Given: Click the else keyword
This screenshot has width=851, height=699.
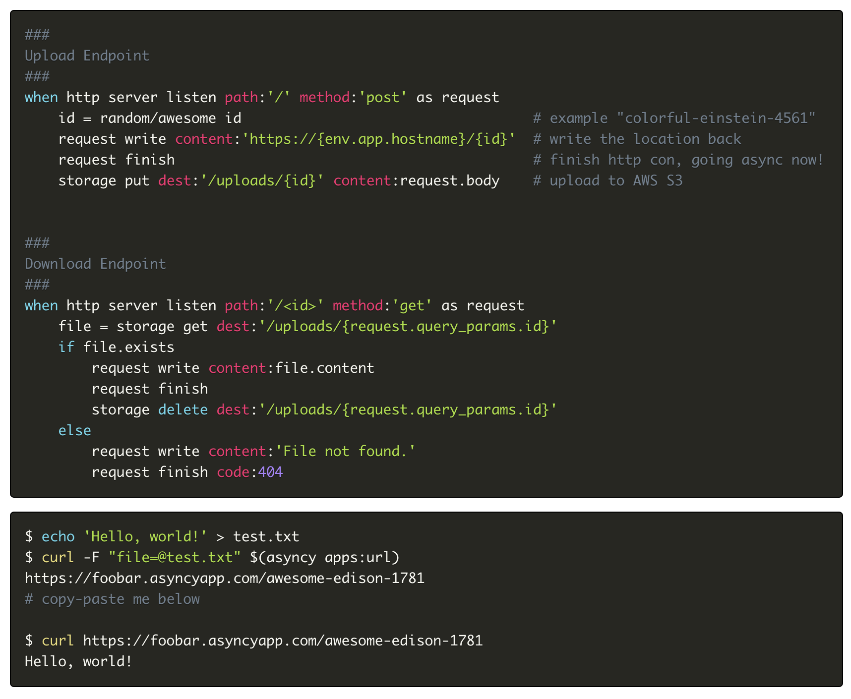Looking at the screenshot, I should [74, 430].
